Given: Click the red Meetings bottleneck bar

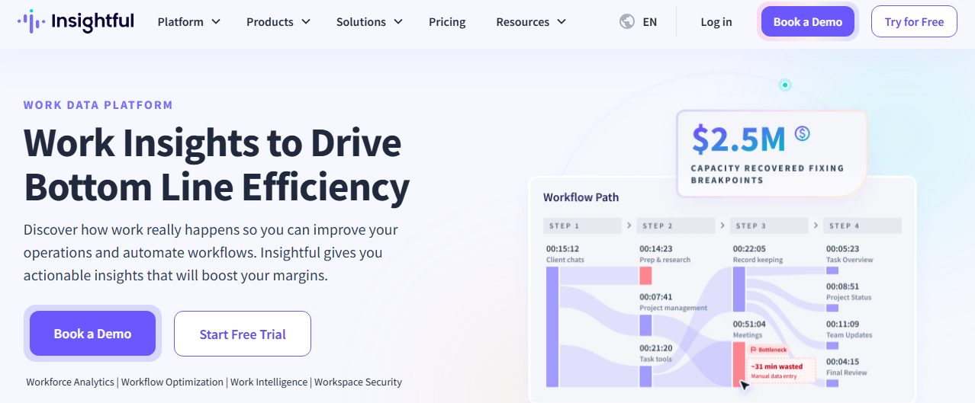Looking at the screenshot, I should pos(738,364).
